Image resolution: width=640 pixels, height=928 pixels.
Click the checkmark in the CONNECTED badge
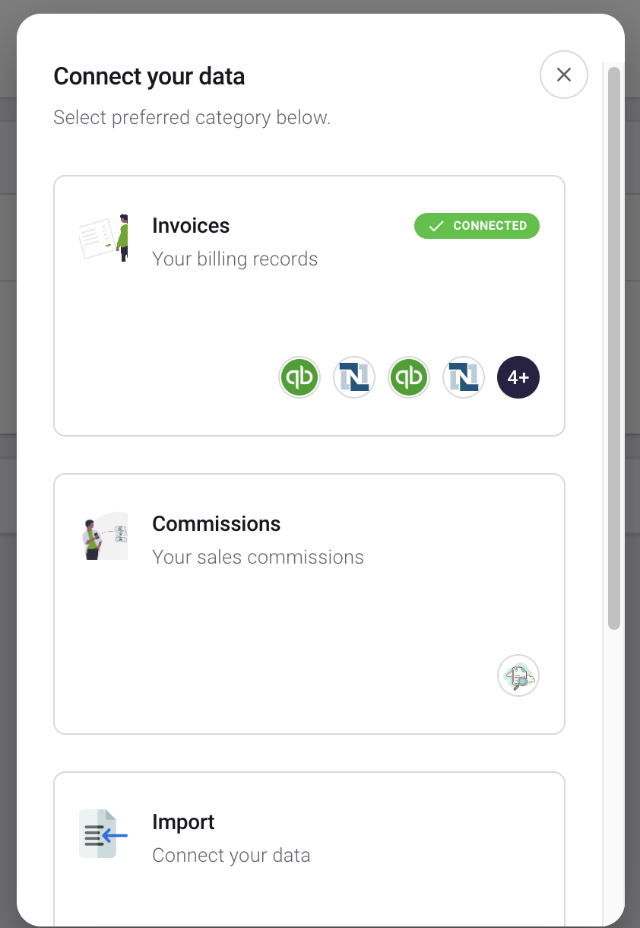click(x=436, y=226)
